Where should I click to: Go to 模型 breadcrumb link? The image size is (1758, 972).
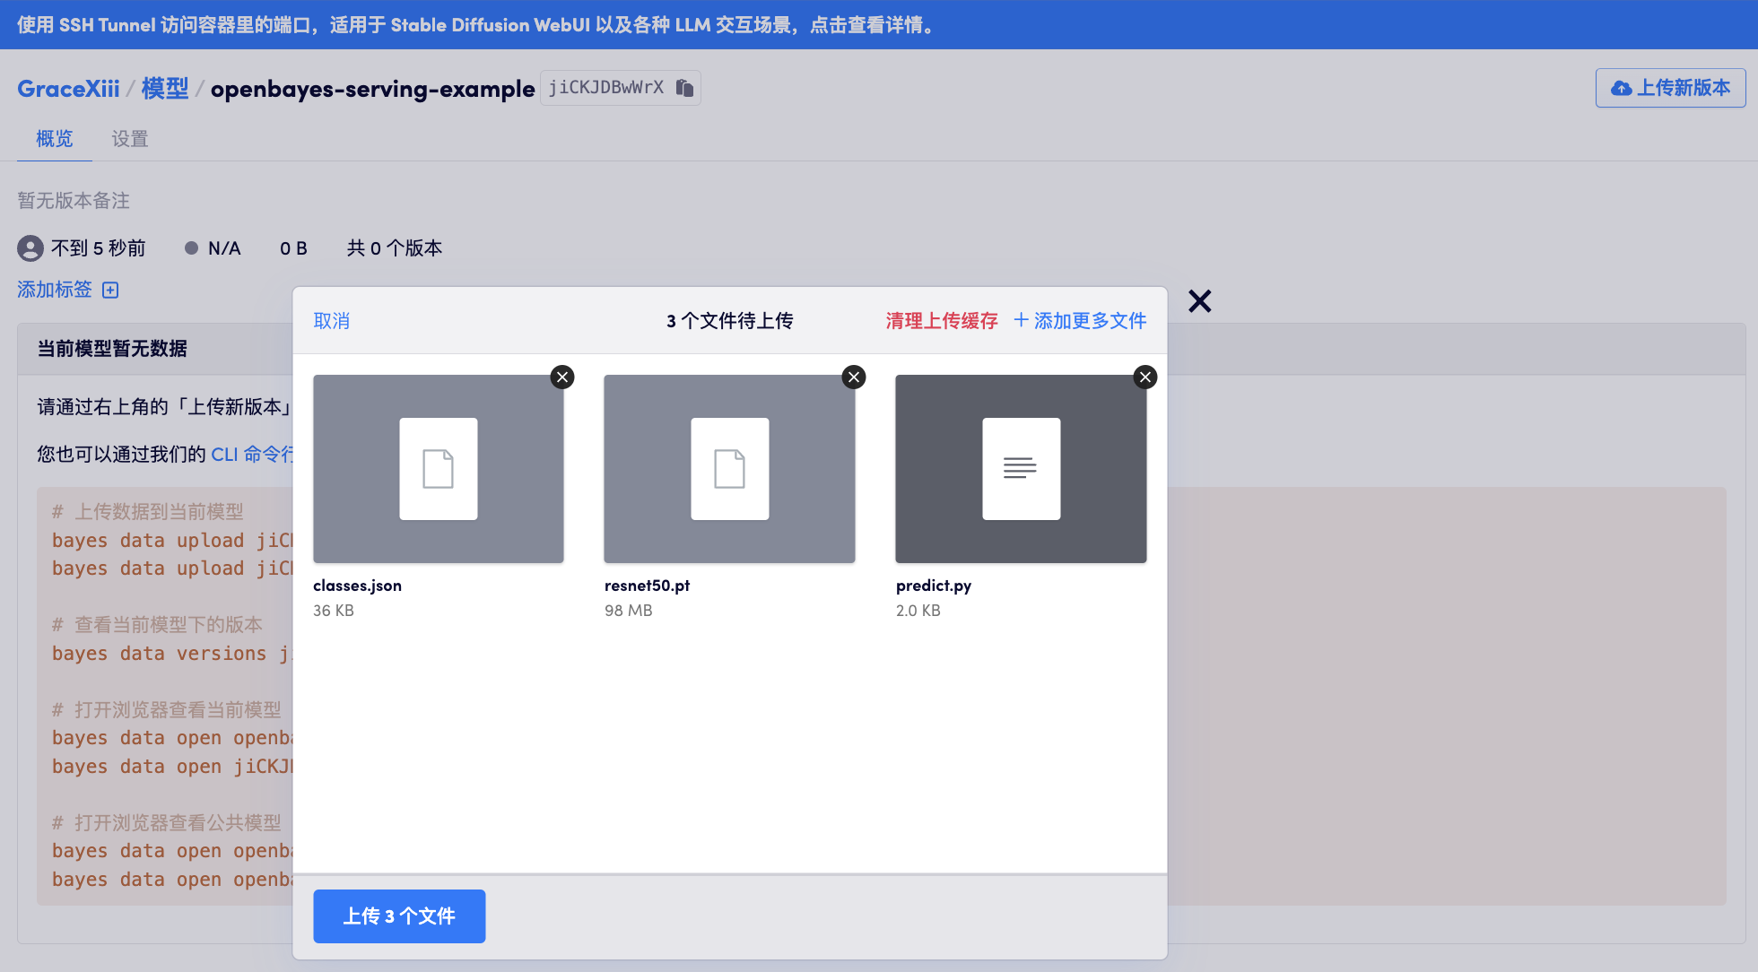(x=165, y=89)
